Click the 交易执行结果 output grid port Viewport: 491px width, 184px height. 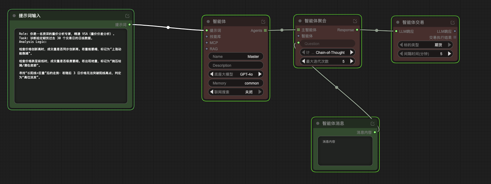pyautogui.click(x=455, y=37)
